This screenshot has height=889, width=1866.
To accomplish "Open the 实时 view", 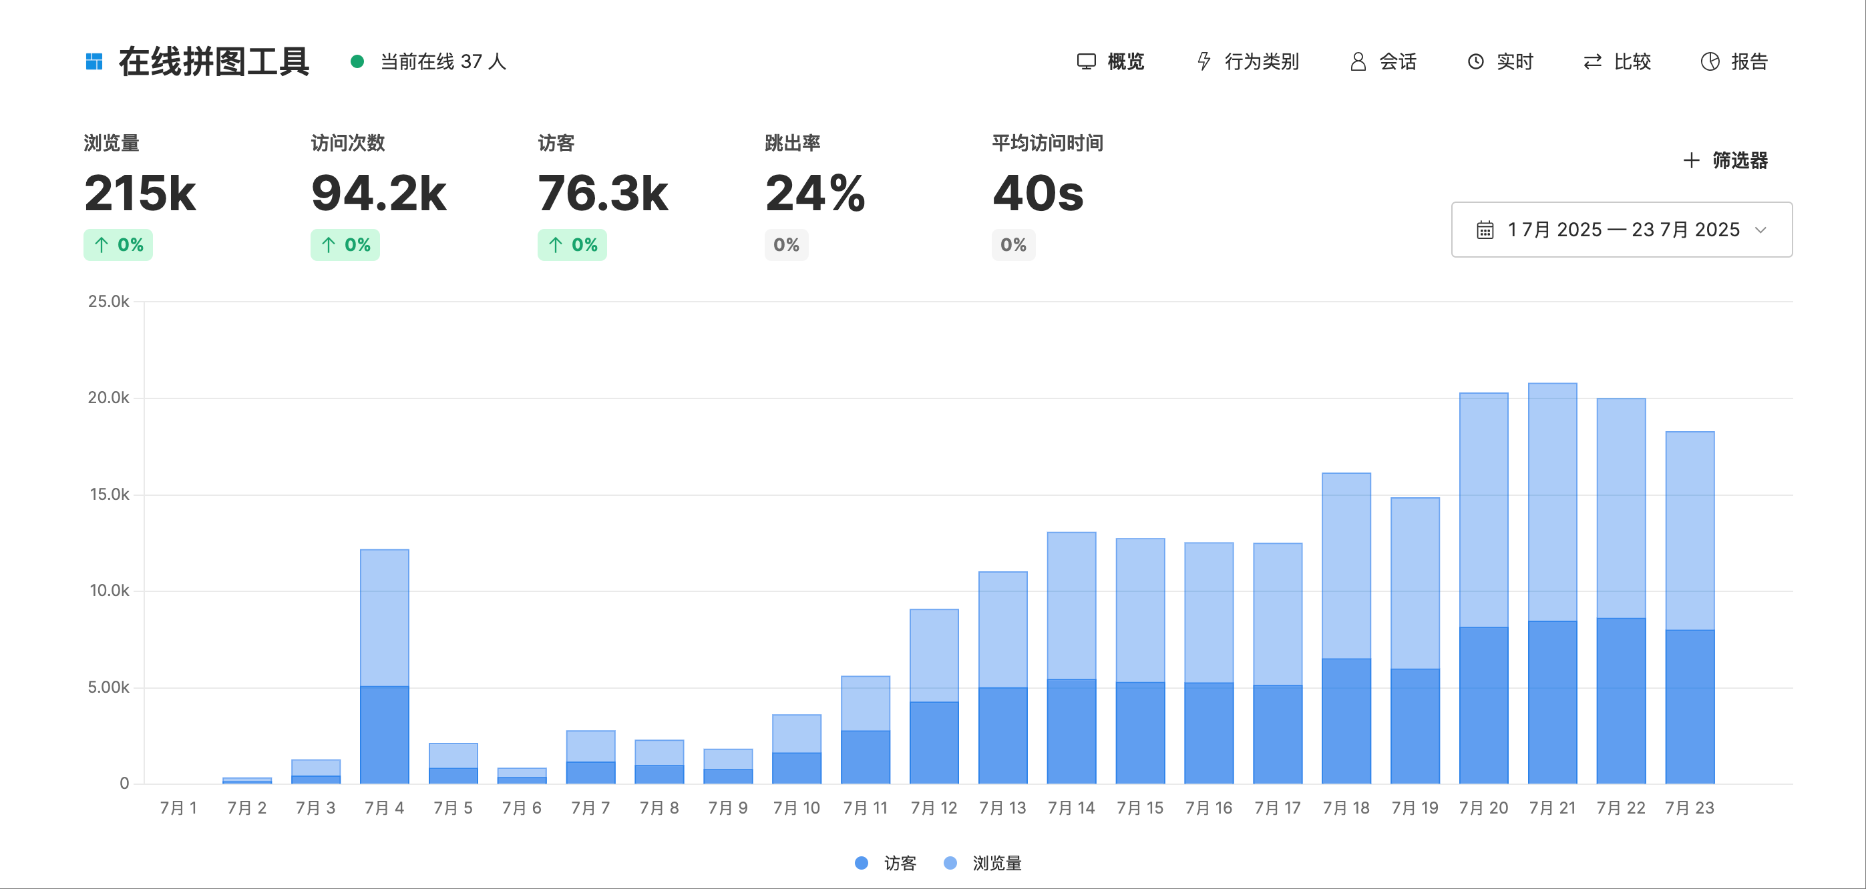I will pyautogui.click(x=1500, y=61).
